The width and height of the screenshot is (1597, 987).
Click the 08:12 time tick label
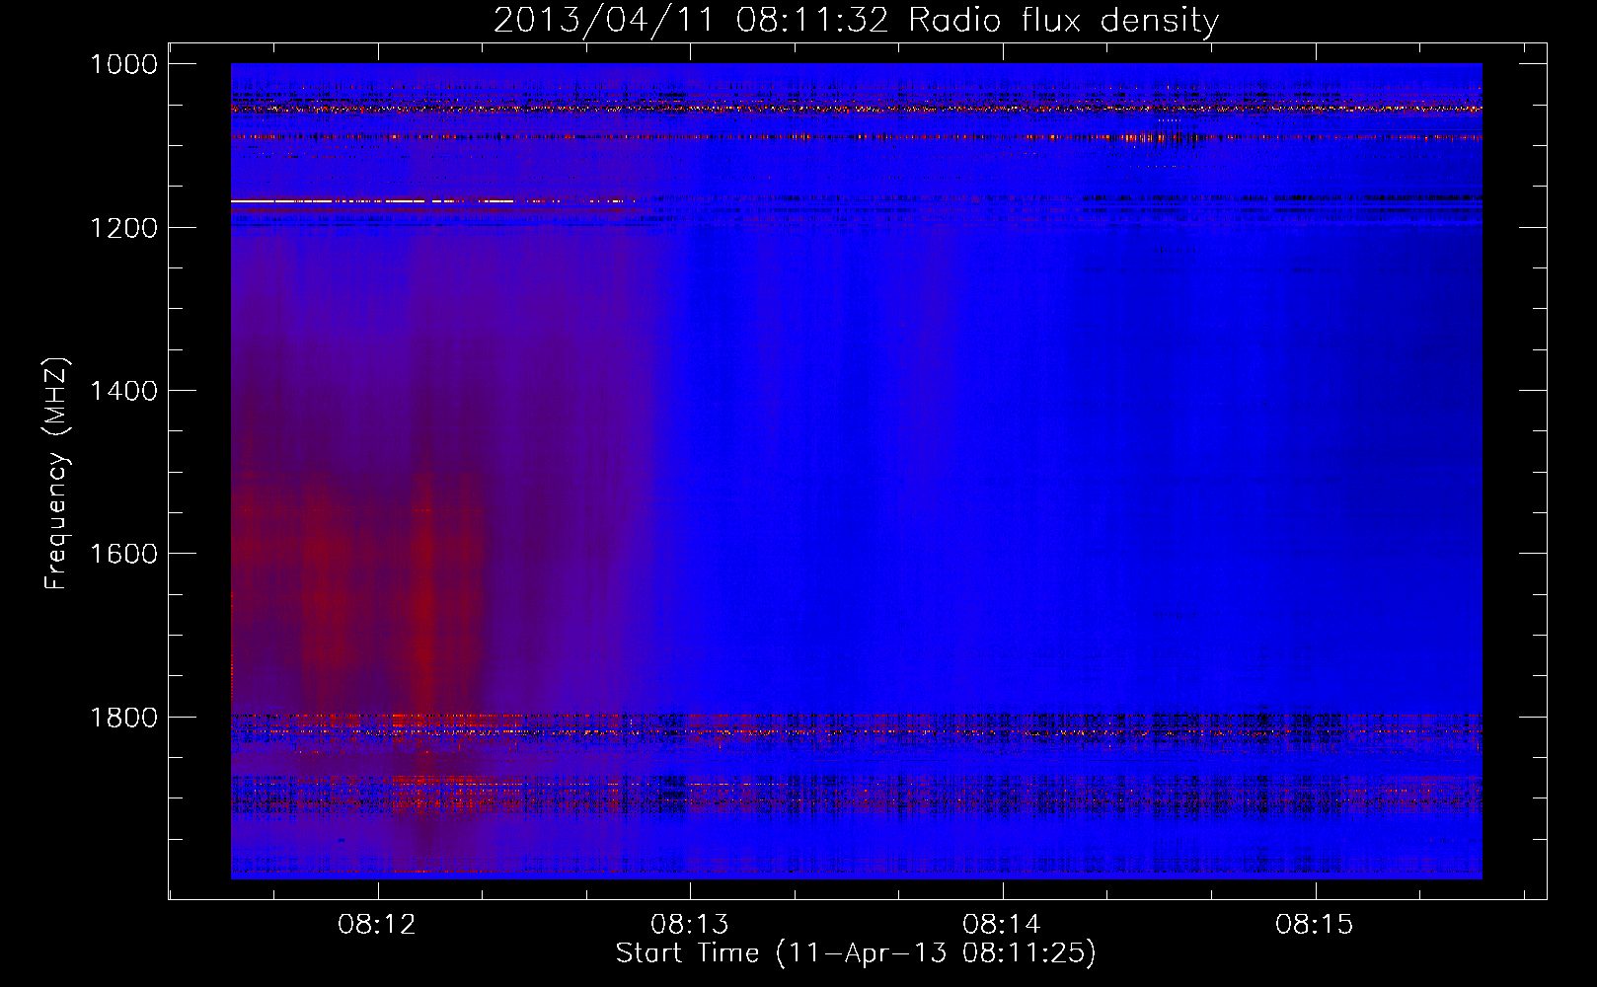[x=377, y=924]
